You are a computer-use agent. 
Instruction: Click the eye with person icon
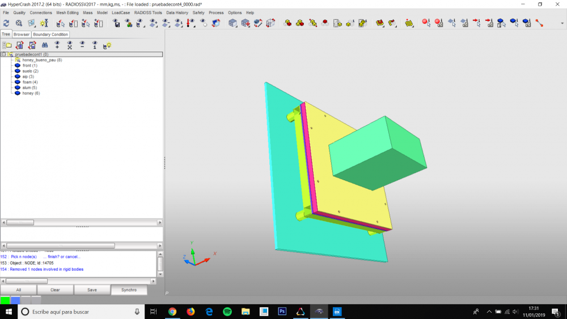(128, 23)
